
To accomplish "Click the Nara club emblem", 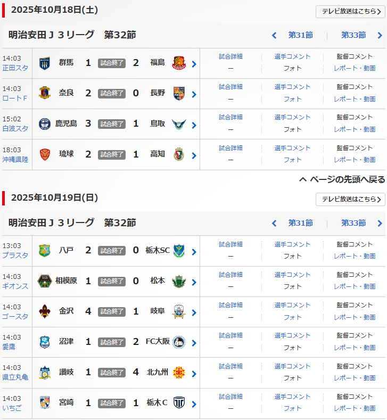I will tap(44, 93).
